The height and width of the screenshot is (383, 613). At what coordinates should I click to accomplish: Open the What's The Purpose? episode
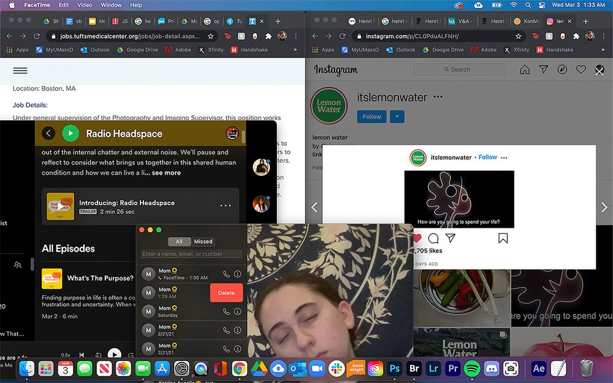[x=100, y=278]
